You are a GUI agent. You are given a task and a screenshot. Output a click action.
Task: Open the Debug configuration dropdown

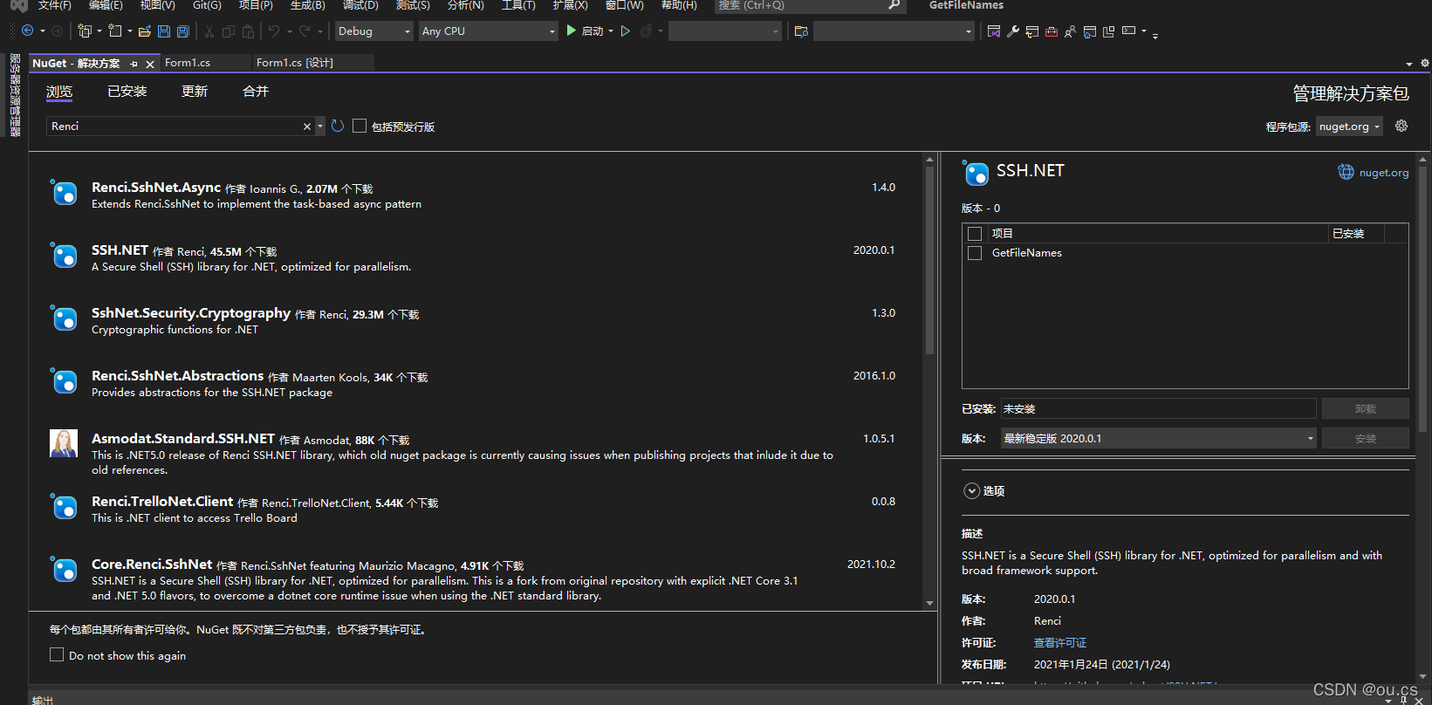click(373, 31)
